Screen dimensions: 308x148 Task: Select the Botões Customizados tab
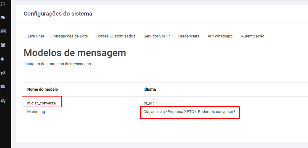116,36
